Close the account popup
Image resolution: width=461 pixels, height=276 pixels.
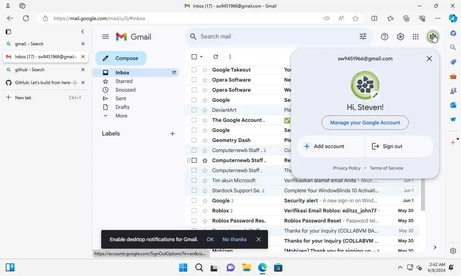point(429,59)
